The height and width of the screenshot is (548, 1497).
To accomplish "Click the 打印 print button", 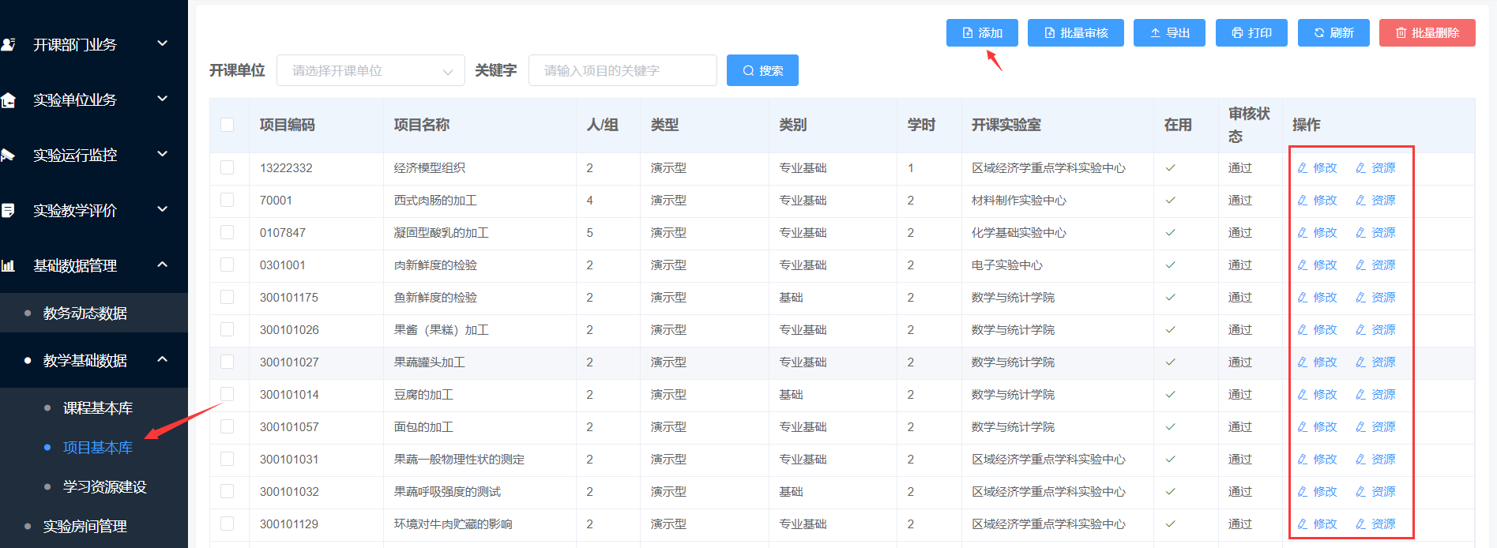I will pos(1251,33).
